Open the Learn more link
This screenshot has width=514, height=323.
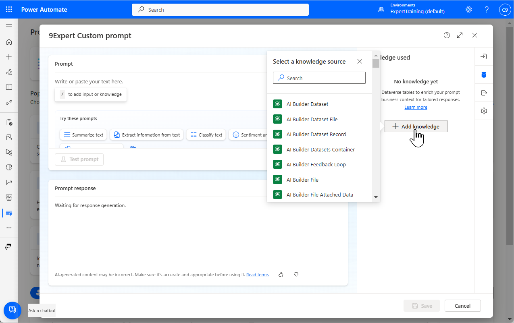pos(416,108)
